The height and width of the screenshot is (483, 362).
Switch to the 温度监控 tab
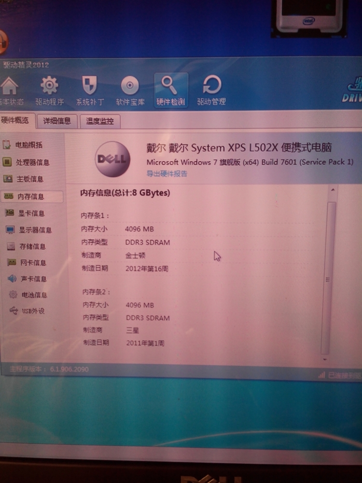click(x=100, y=121)
